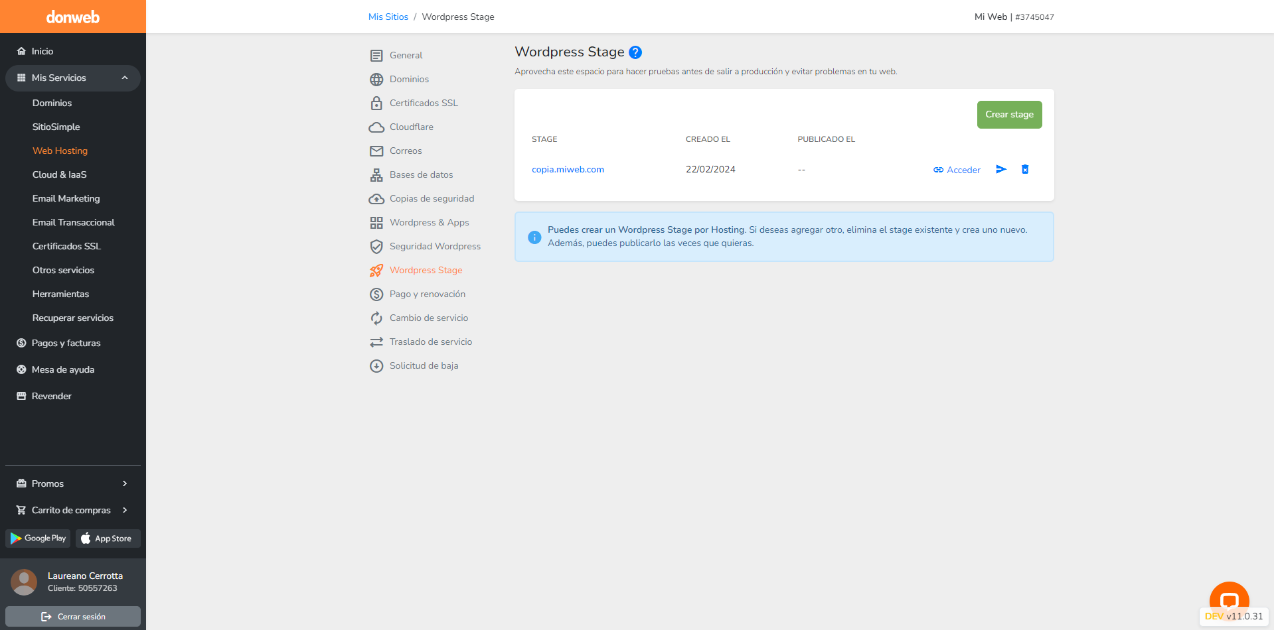Click Mi Web account number text
1274x630 pixels.
(x=1014, y=17)
